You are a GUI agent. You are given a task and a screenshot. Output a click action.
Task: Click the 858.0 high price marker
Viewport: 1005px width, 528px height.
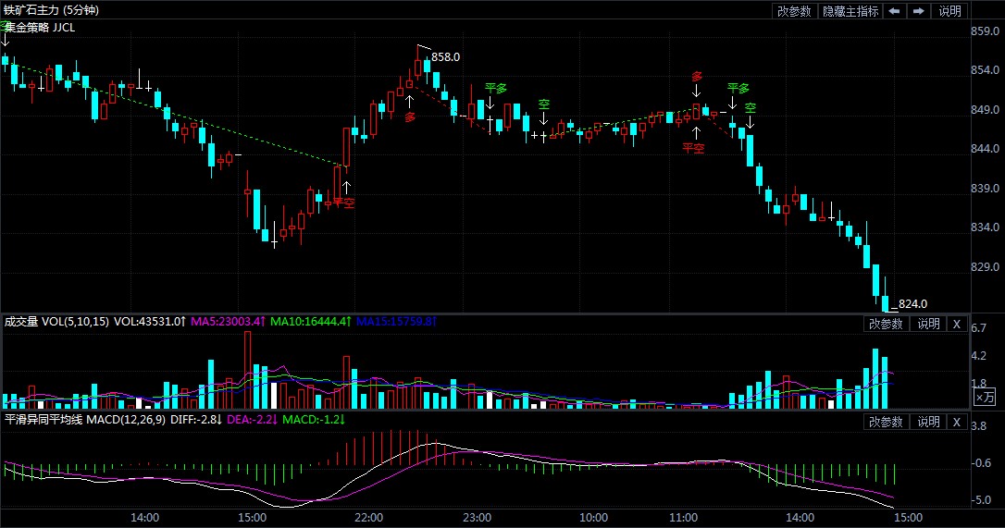[446, 57]
